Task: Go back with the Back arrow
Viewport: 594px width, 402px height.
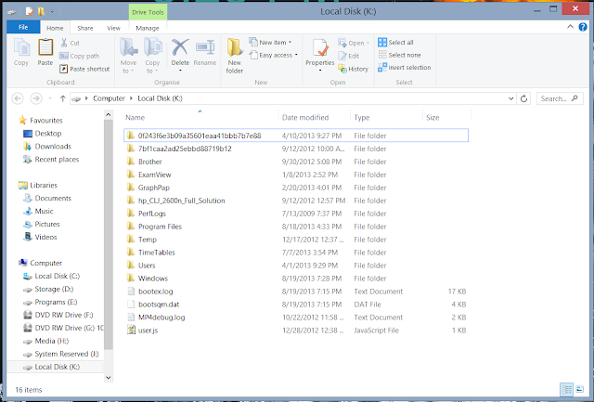Action: pyautogui.click(x=18, y=98)
